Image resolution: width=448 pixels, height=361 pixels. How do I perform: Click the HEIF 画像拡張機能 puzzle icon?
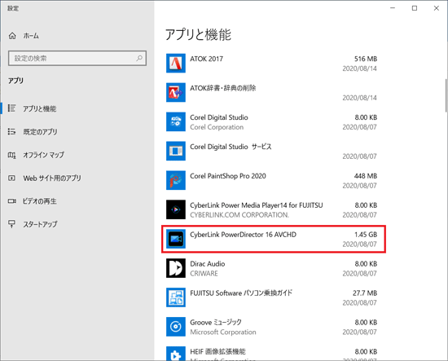tap(176, 354)
